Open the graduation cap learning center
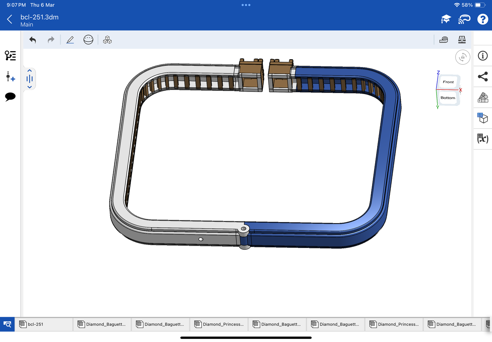This screenshot has height=342, width=492. pos(446,19)
